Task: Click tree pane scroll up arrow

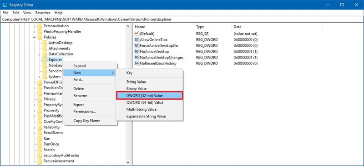Action: click(x=128, y=26)
